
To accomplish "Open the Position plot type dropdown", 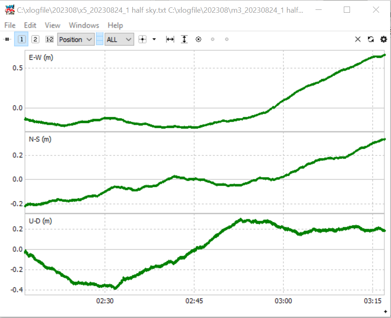I will click(76, 39).
